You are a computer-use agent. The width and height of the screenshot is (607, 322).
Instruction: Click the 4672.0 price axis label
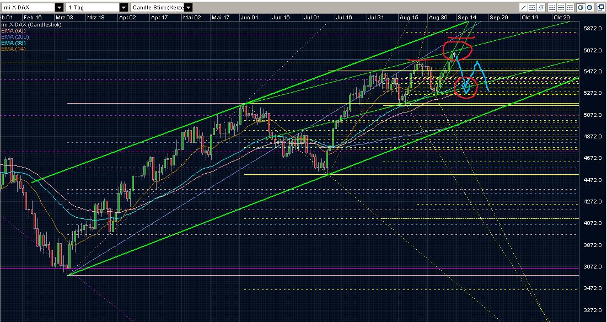(593, 158)
